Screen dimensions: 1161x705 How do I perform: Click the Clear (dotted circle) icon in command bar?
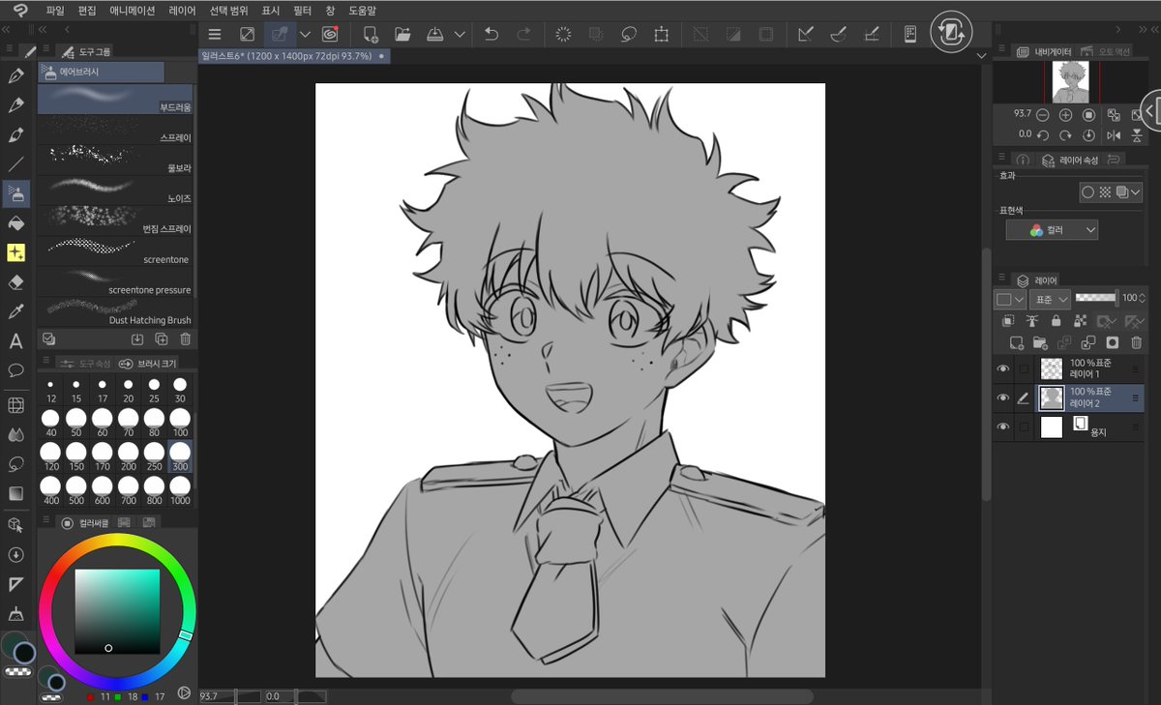coord(563,34)
